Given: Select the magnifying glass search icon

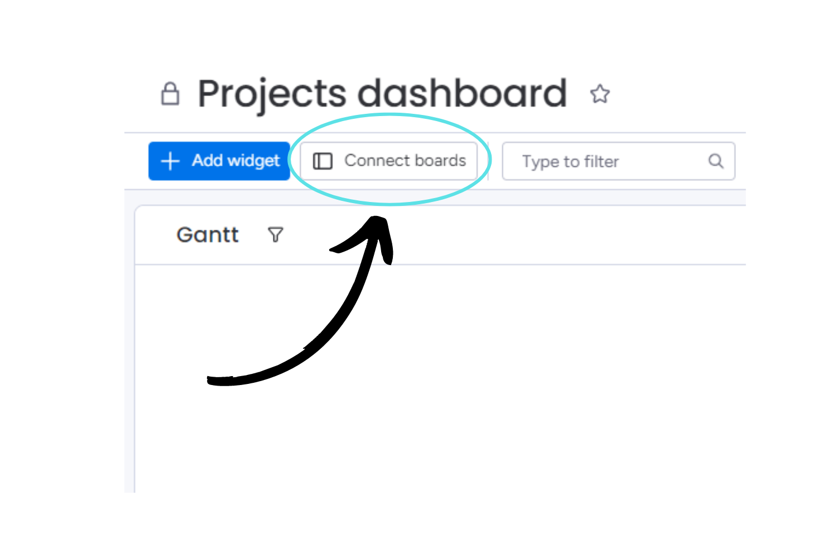Looking at the screenshot, I should pos(716,161).
